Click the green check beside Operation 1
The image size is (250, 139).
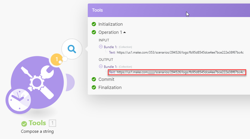(x=94, y=32)
